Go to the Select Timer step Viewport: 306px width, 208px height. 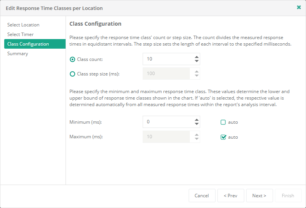20,34
